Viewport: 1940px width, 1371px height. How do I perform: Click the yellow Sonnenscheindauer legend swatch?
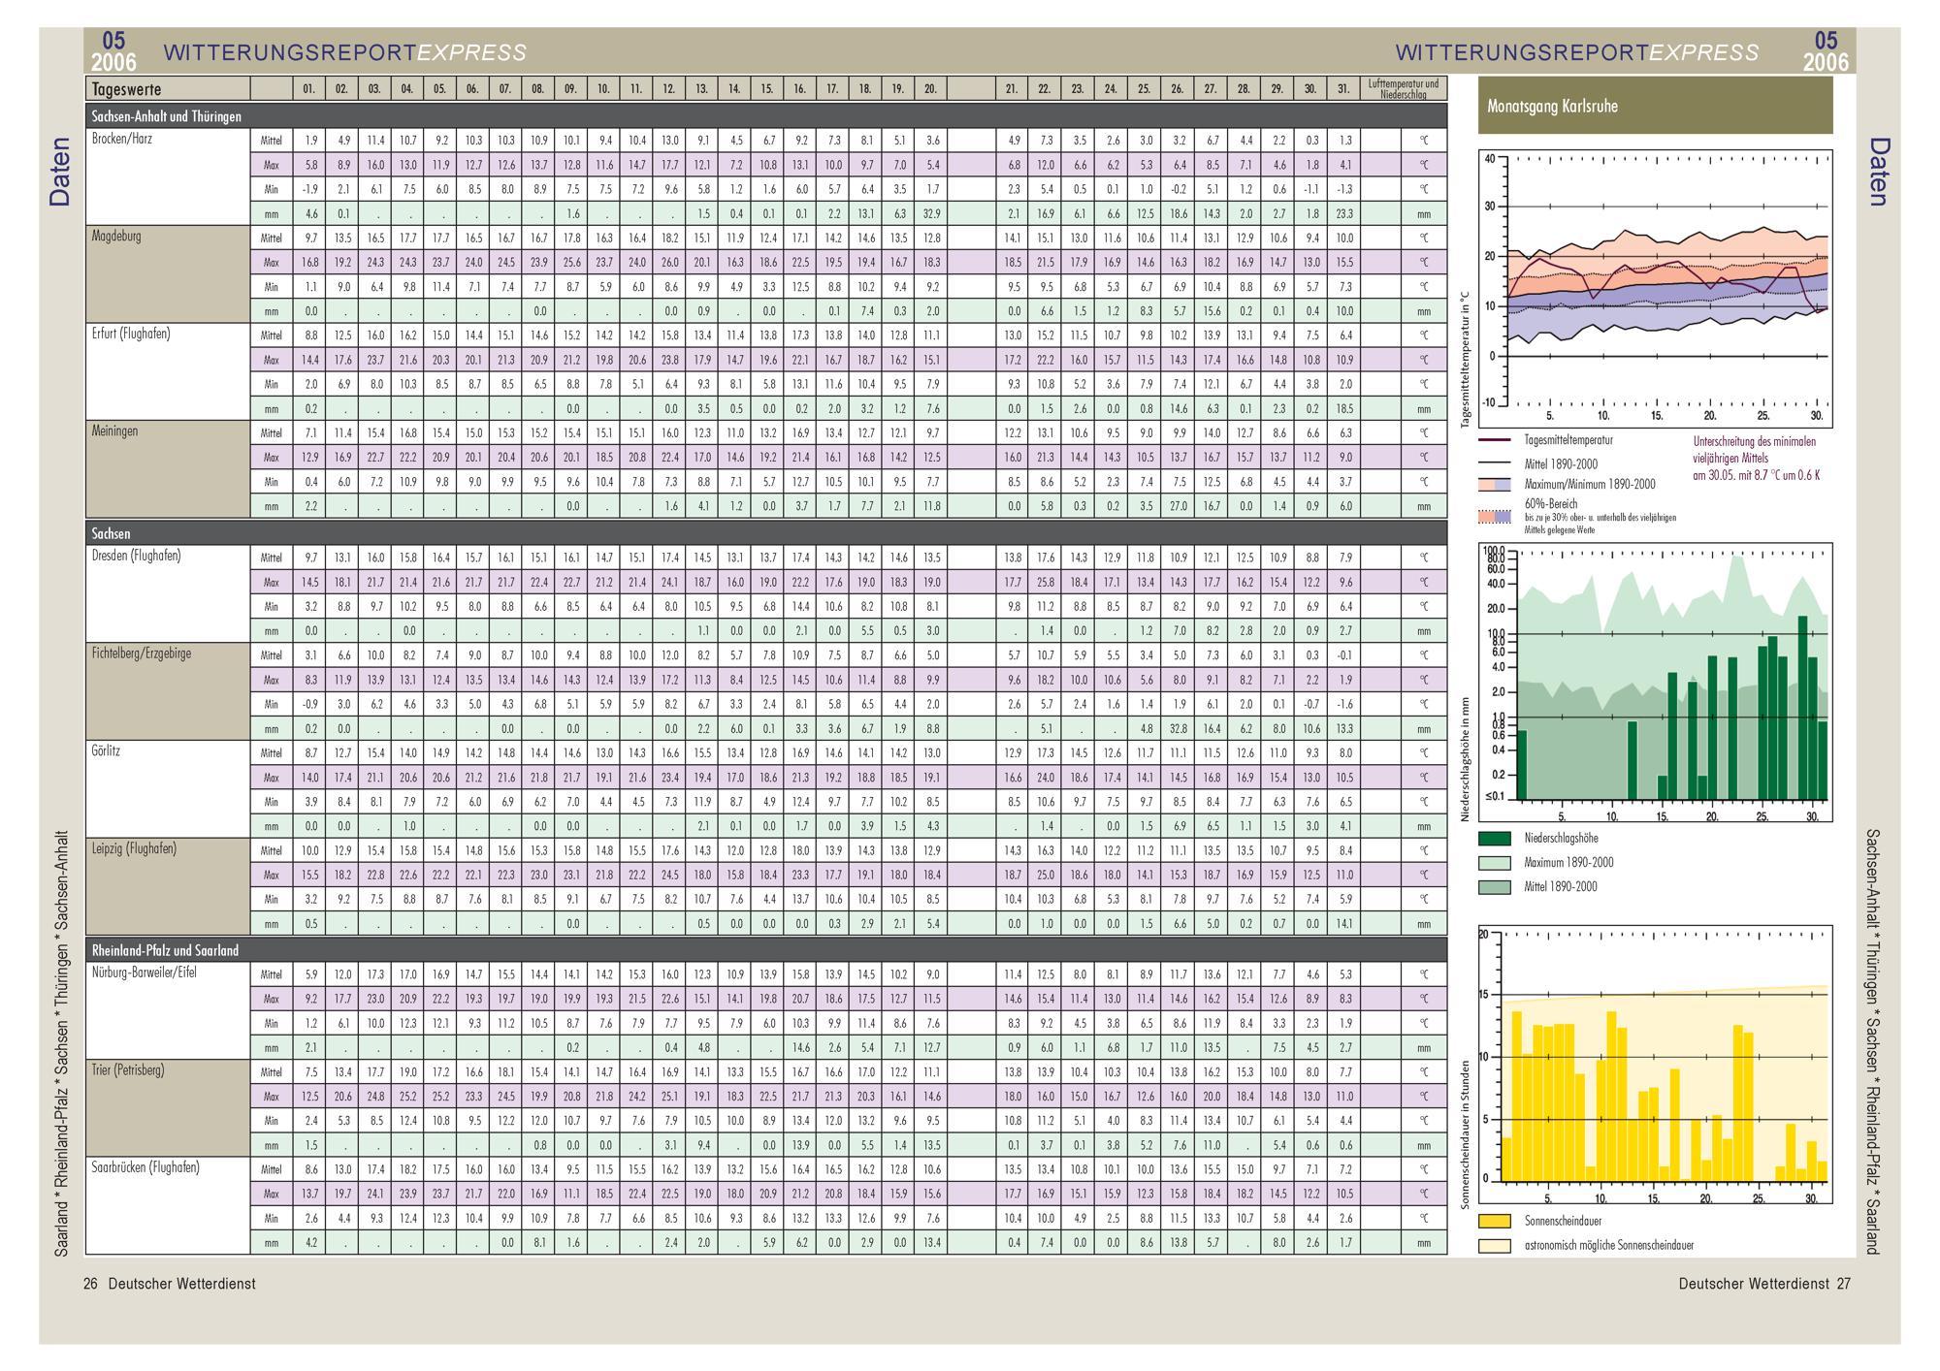click(x=1495, y=1222)
